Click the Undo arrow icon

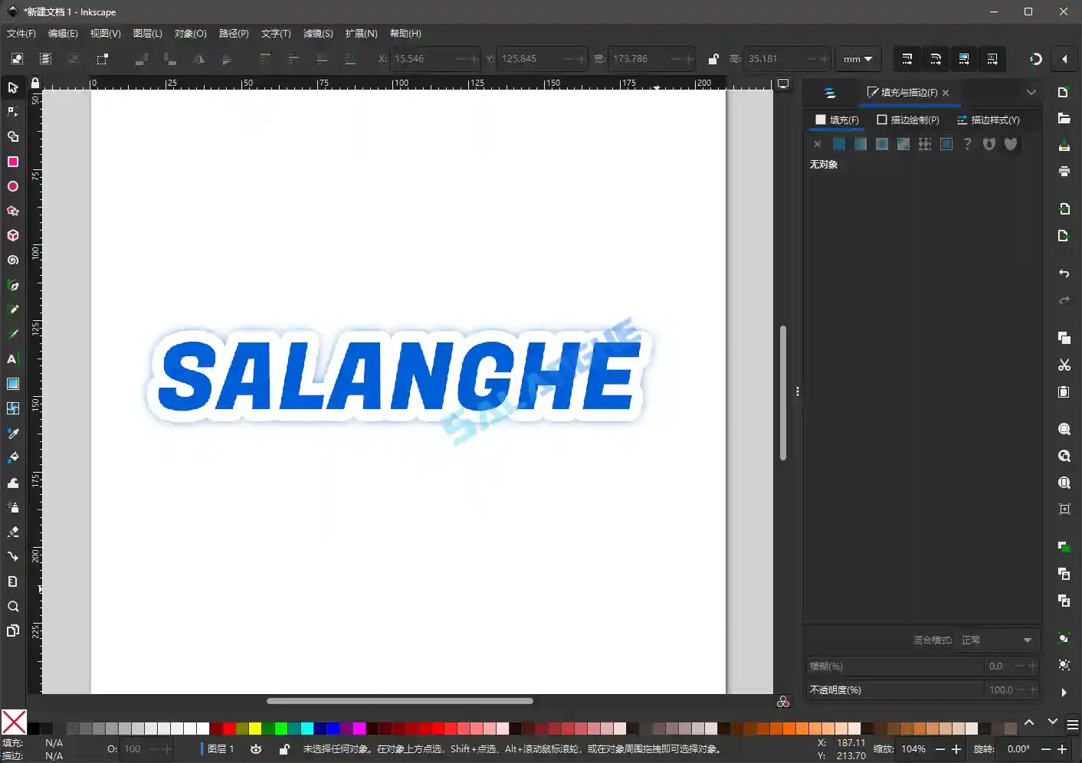click(1064, 273)
